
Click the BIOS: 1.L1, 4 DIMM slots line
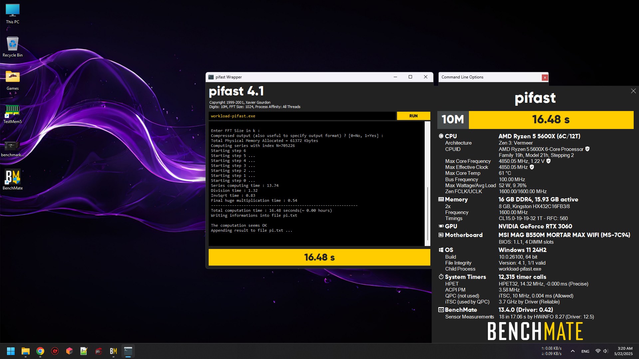[526, 242]
